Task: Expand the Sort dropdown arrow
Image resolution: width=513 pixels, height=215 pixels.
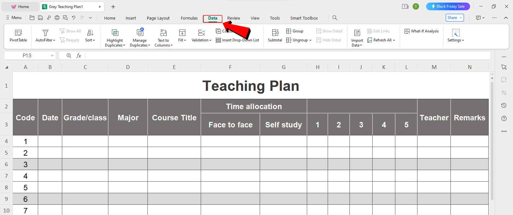Action: (94, 40)
